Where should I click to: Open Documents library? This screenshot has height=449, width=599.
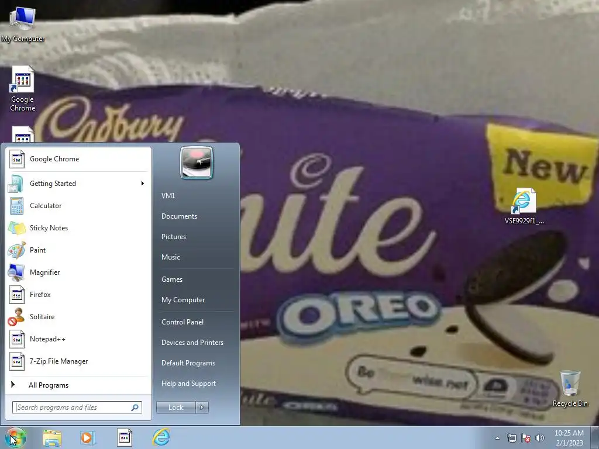197,216
